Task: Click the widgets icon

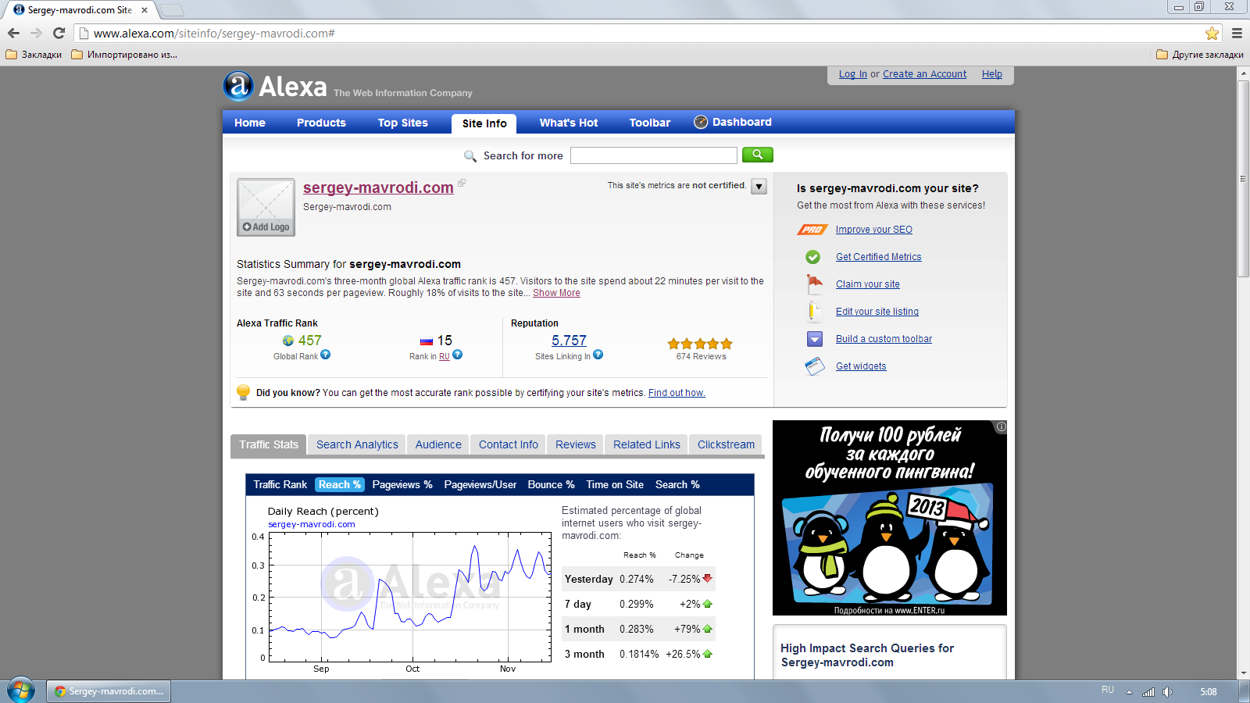Action: pyautogui.click(x=814, y=366)
